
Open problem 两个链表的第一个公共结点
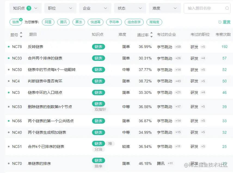pos(51,121)
